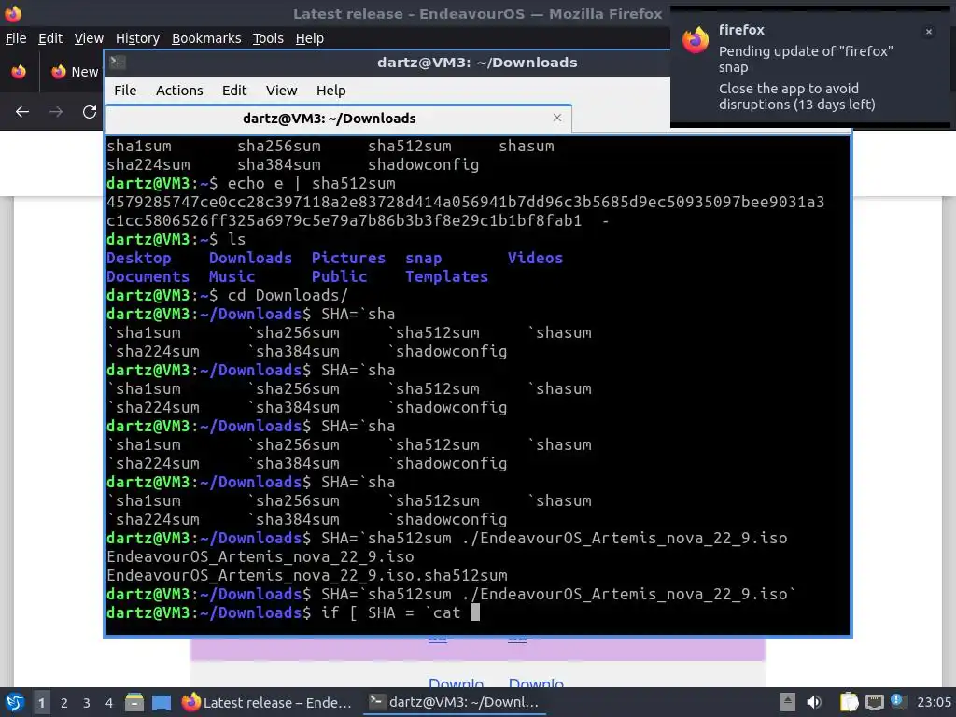Click the 'echo e | sha512sum' command text
The image size is (956, 717).
click(312, 184)
